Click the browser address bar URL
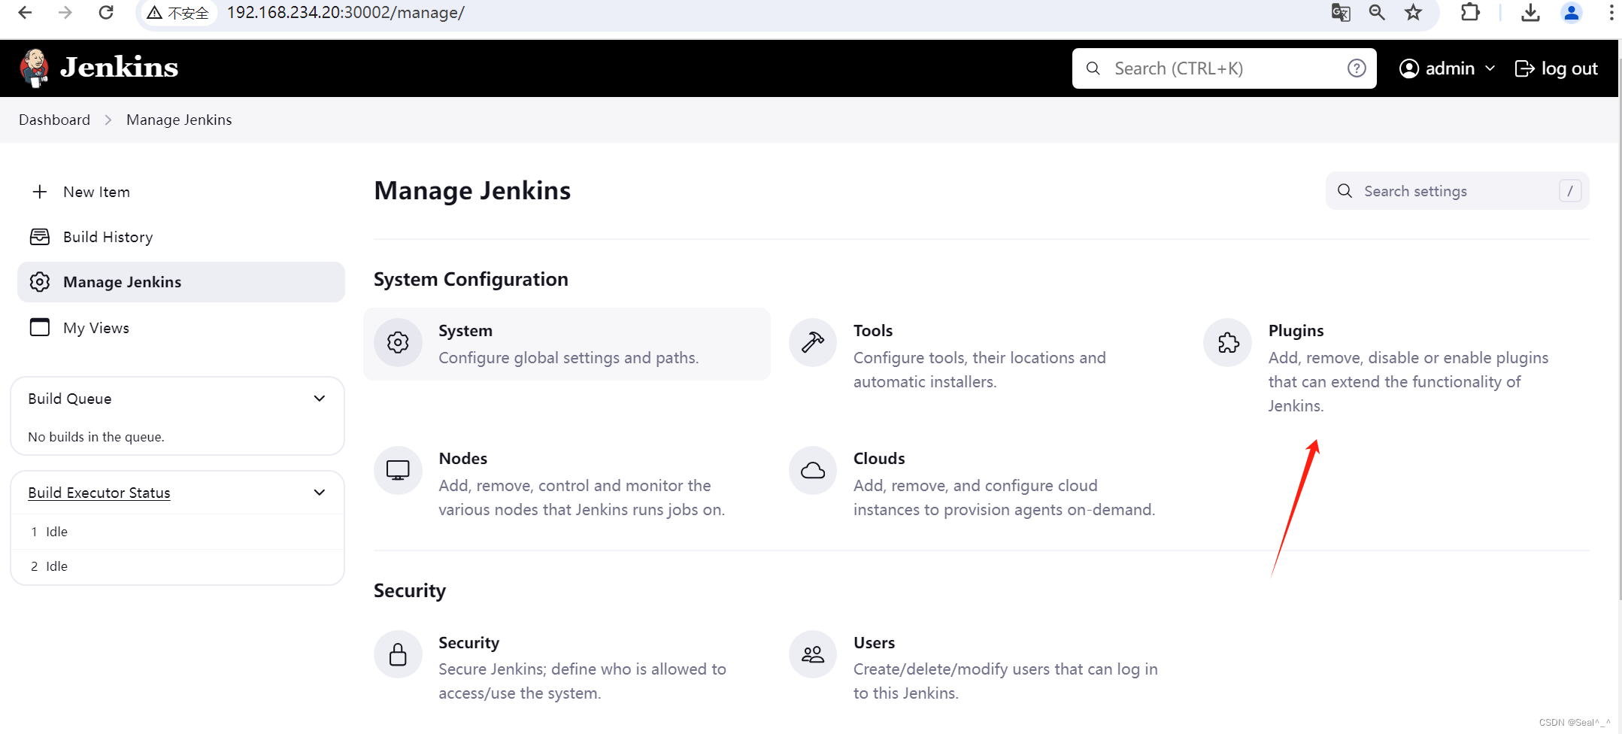 point(346,13)
